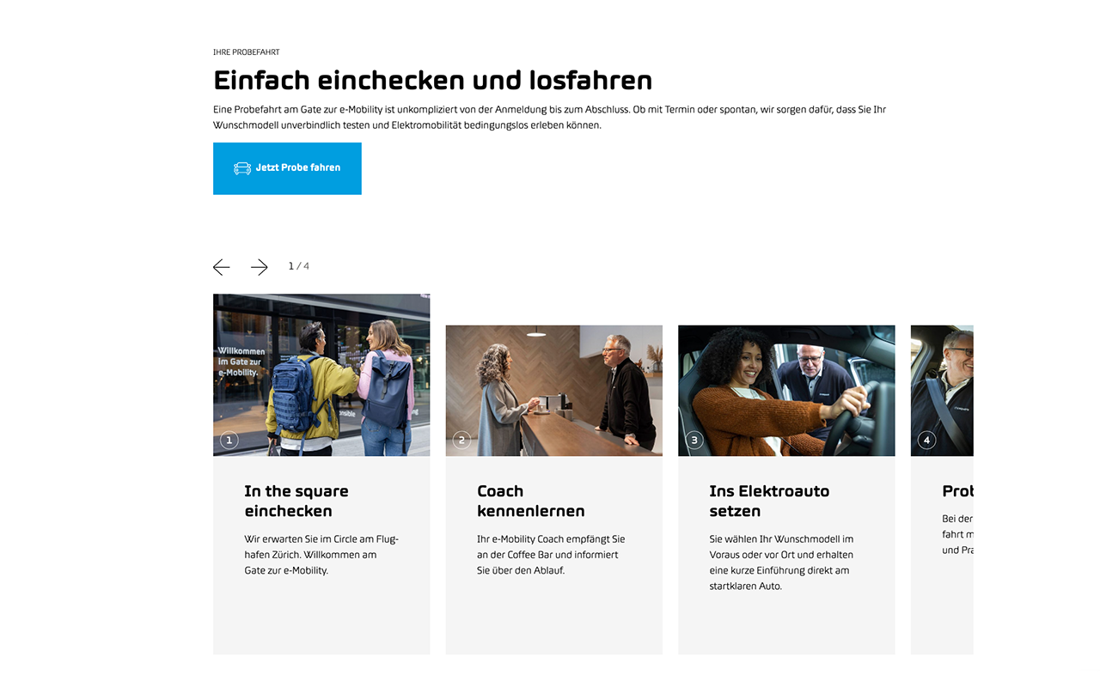Click the Coffee Bar description text

click(x=551, y=555)
